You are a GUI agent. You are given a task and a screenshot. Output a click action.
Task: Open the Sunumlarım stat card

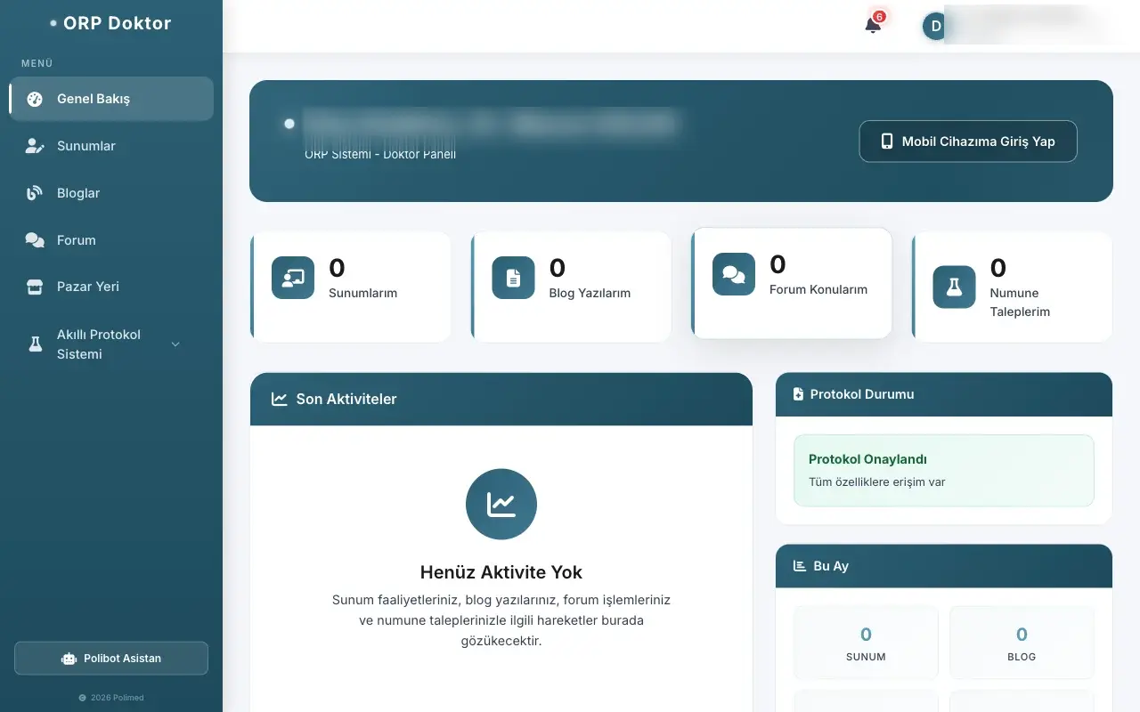pyautogui.click(x=351, y=287)
